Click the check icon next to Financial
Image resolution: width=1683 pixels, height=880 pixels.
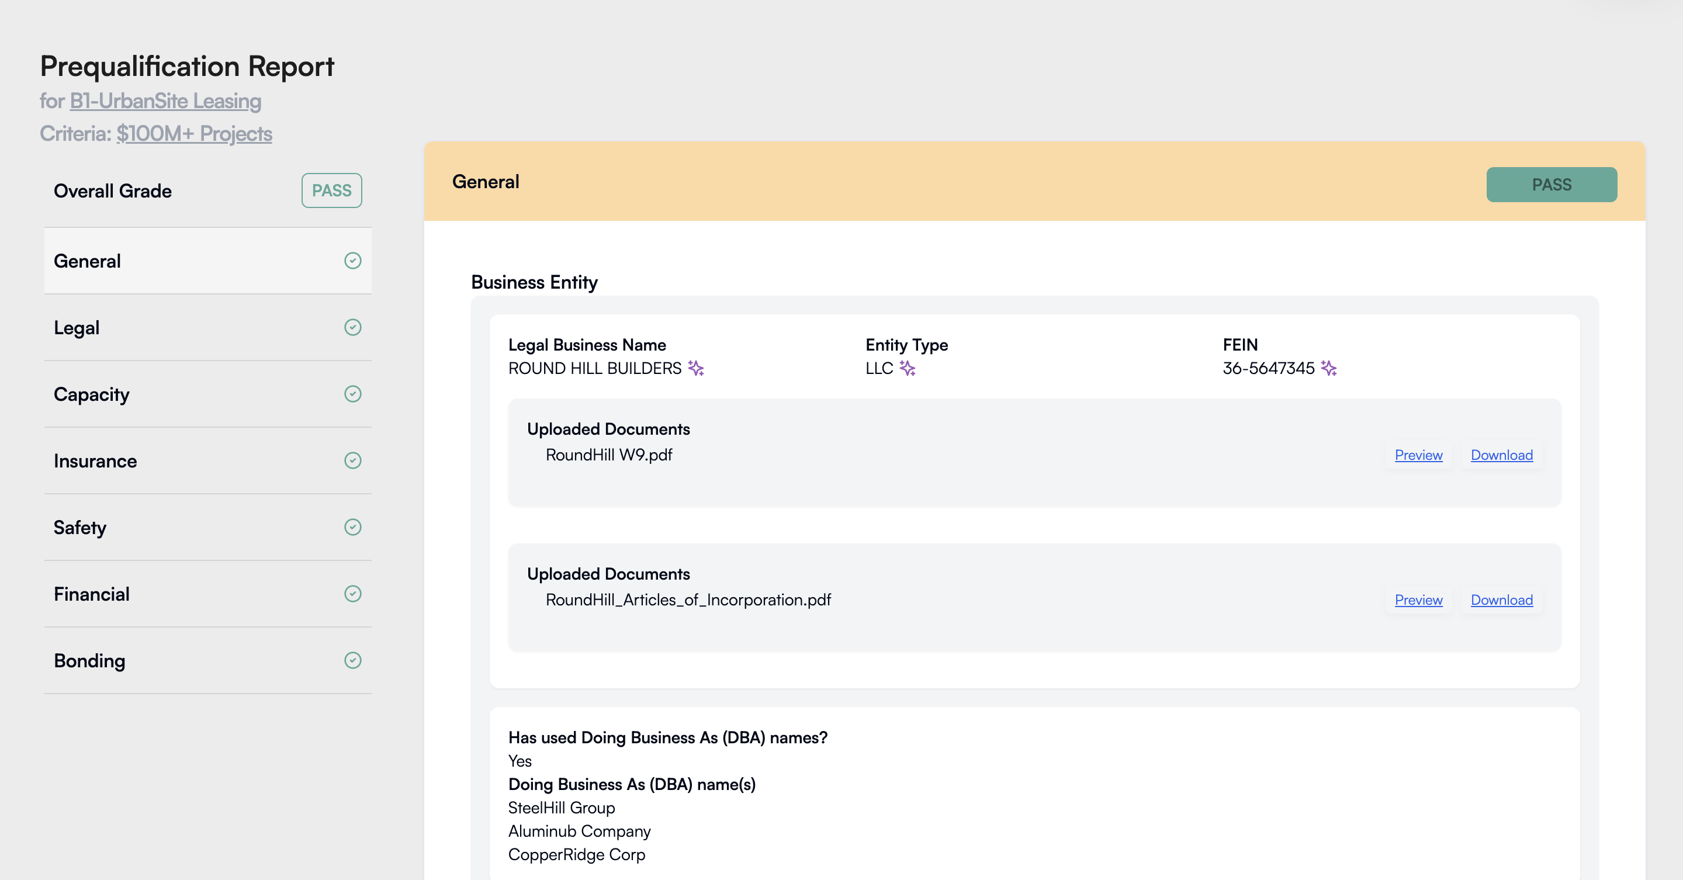(x=353, y=594)
